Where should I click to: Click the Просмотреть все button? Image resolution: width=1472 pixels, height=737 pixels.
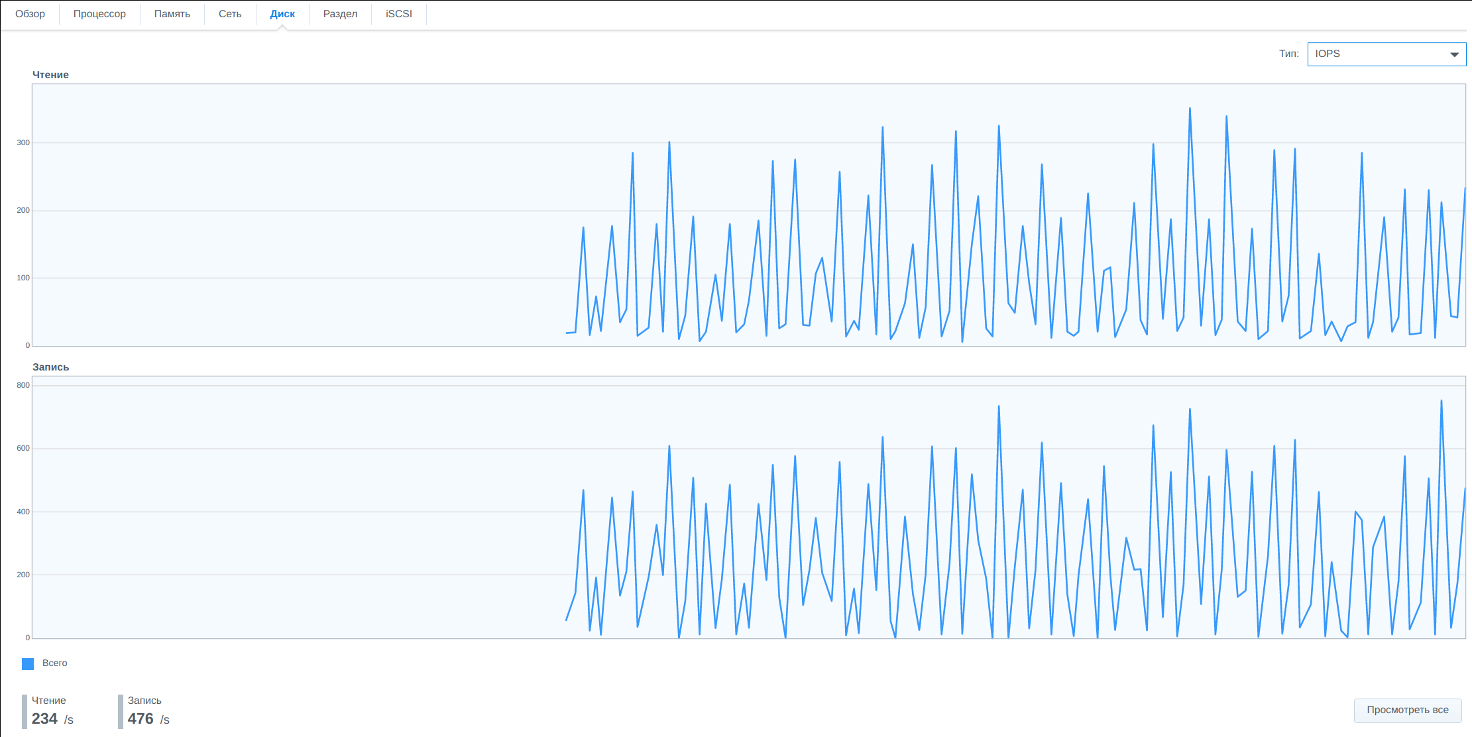coord(1408,710)
